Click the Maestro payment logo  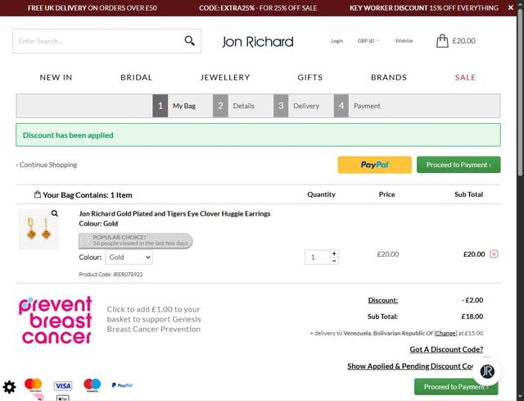point(93,385)
